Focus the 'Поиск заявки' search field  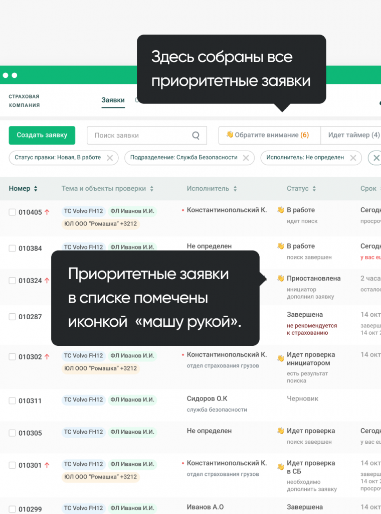(140, 136)
